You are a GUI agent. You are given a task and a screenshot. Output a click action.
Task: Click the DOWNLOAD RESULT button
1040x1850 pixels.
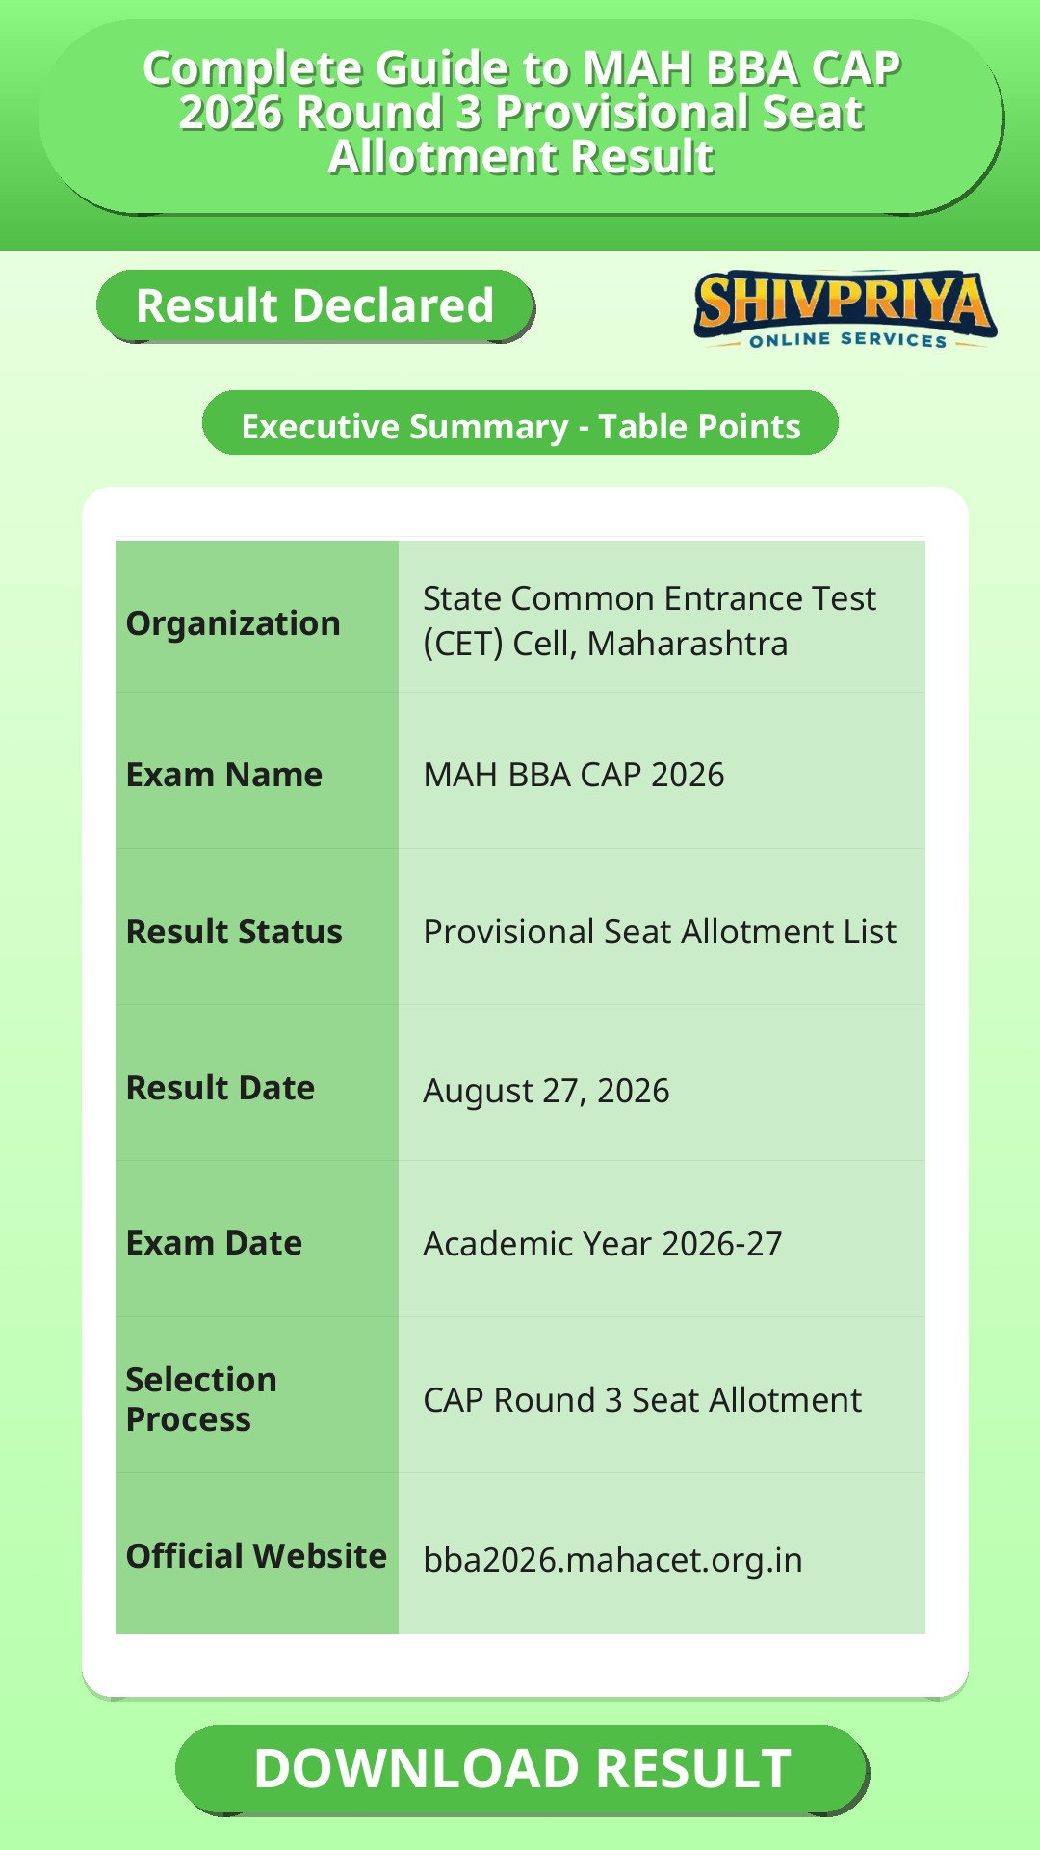pos(522,1769)
